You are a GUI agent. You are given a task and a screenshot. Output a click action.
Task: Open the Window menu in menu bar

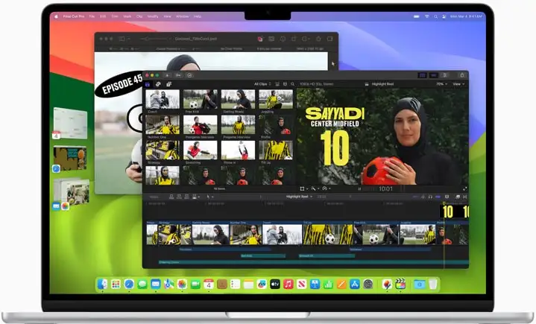(182, 16)
